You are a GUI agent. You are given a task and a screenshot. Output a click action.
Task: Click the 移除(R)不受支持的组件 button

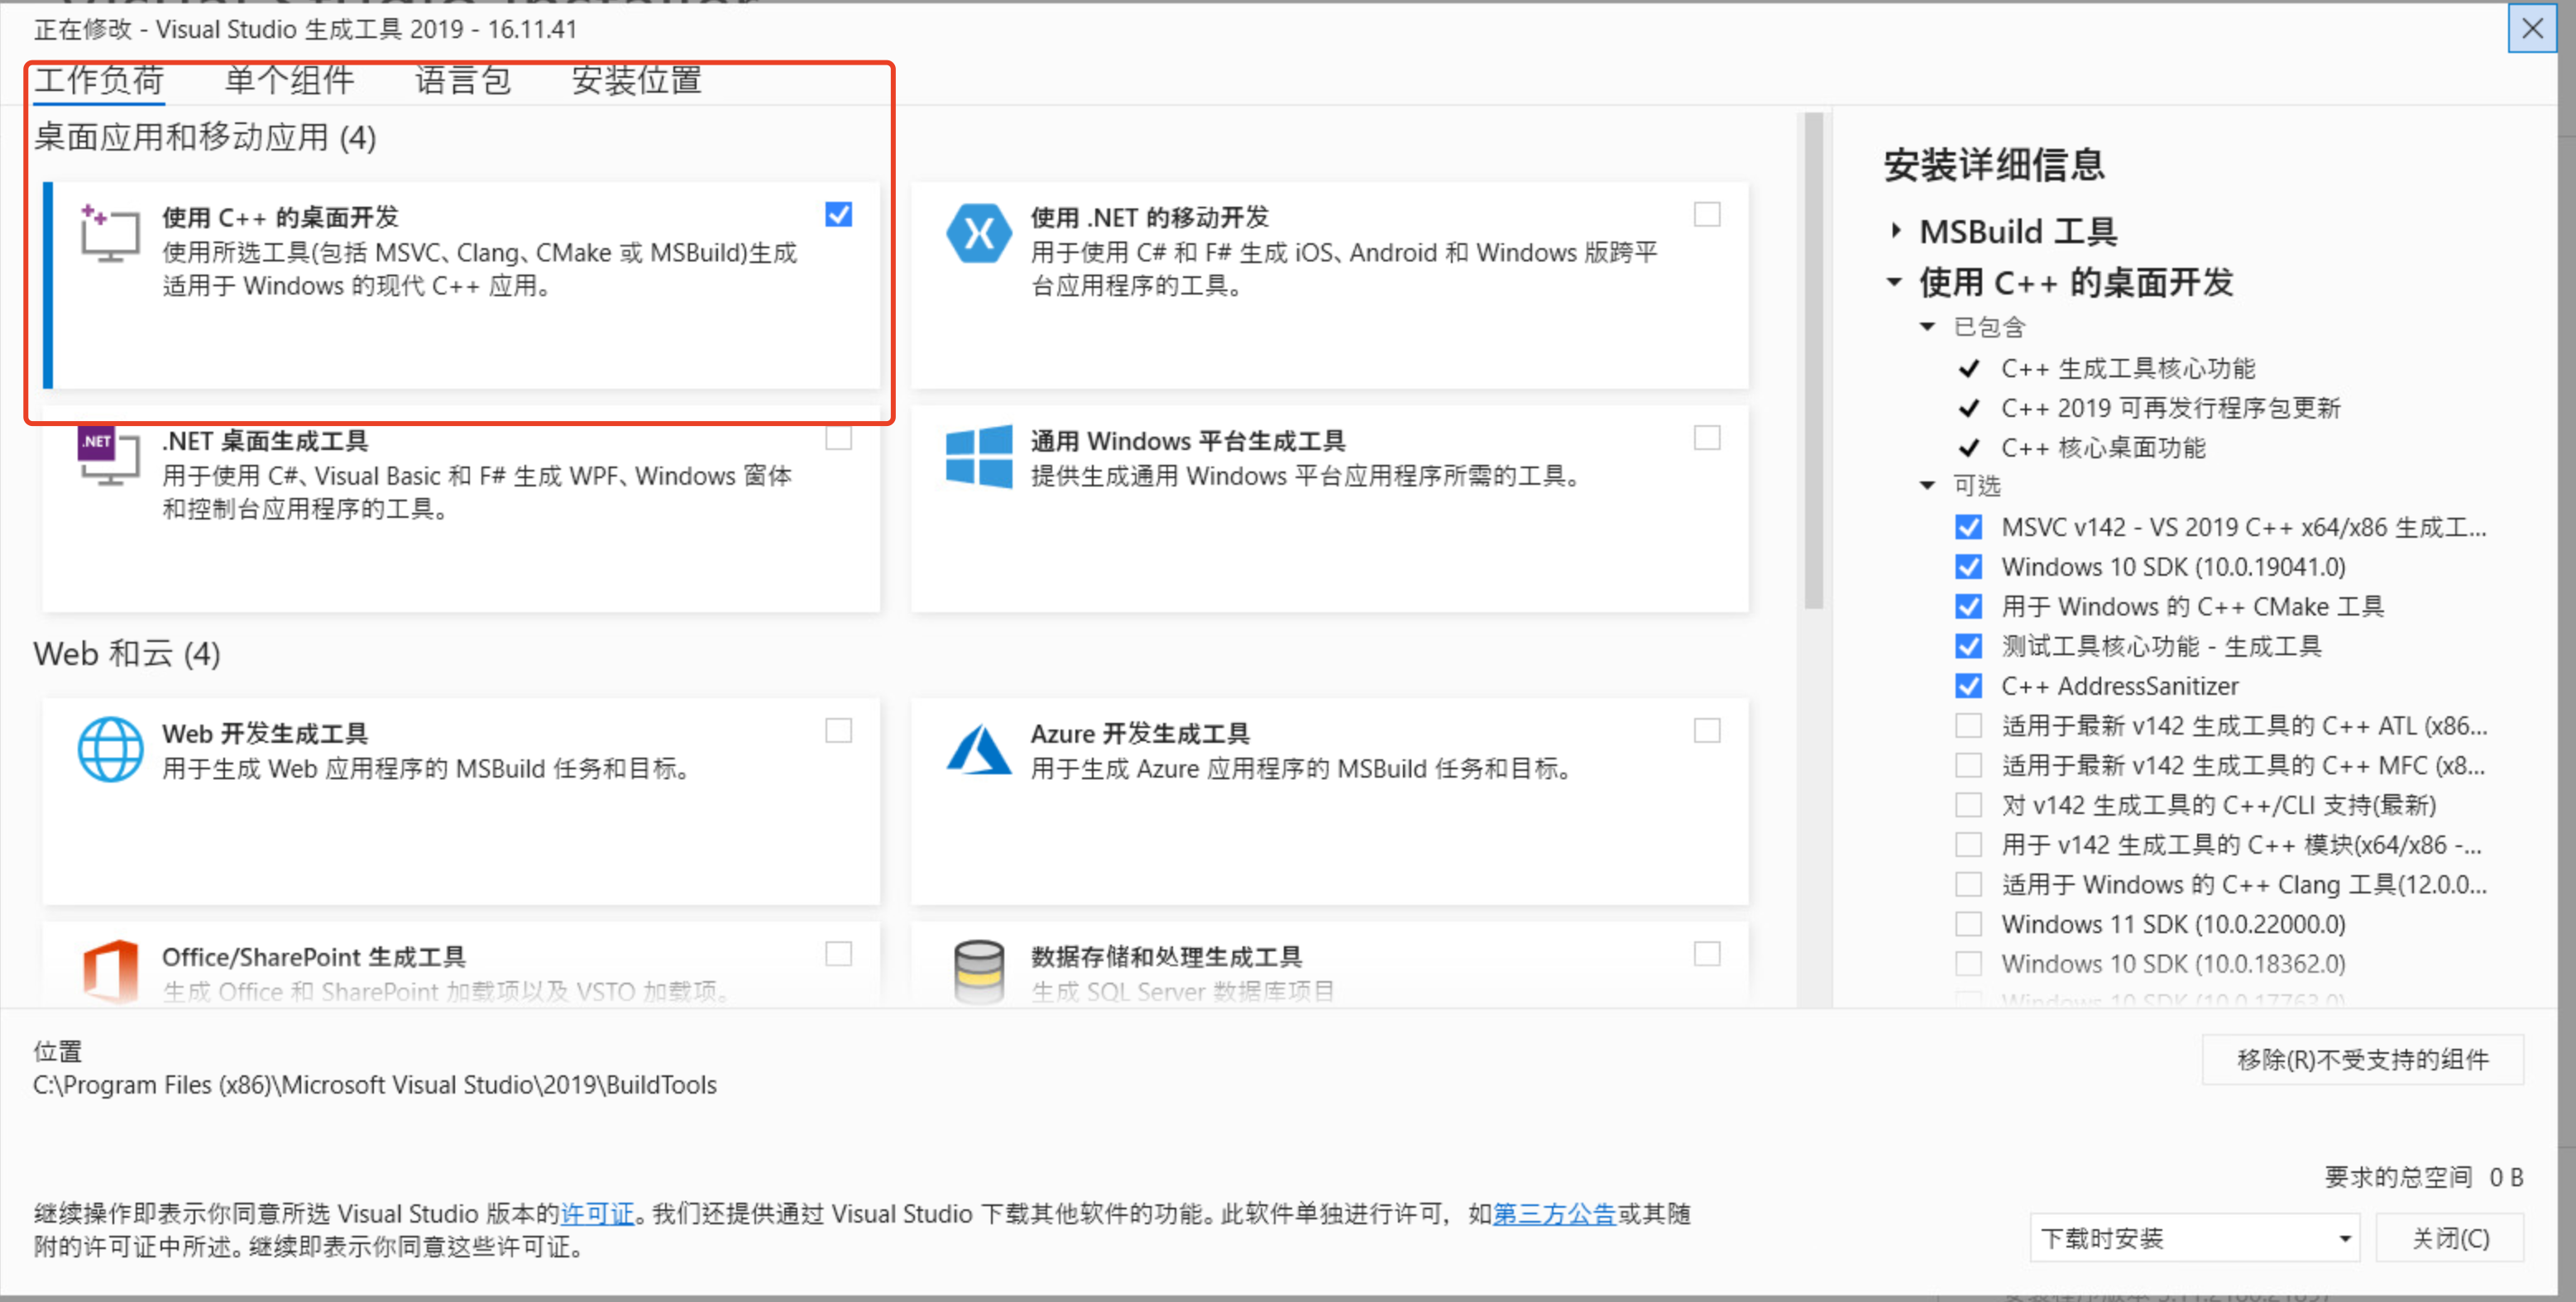pyautogui.click(x=2362, y=1059)
